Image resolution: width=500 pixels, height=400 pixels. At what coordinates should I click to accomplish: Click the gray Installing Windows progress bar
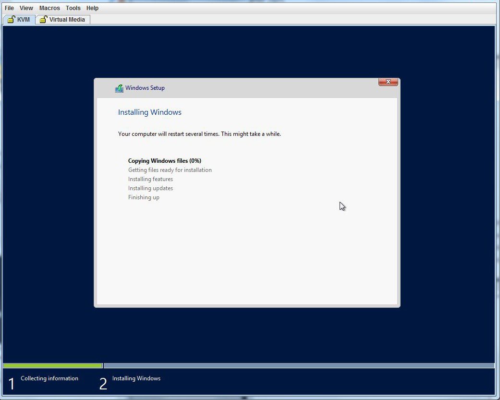click(x=299, y=365)
